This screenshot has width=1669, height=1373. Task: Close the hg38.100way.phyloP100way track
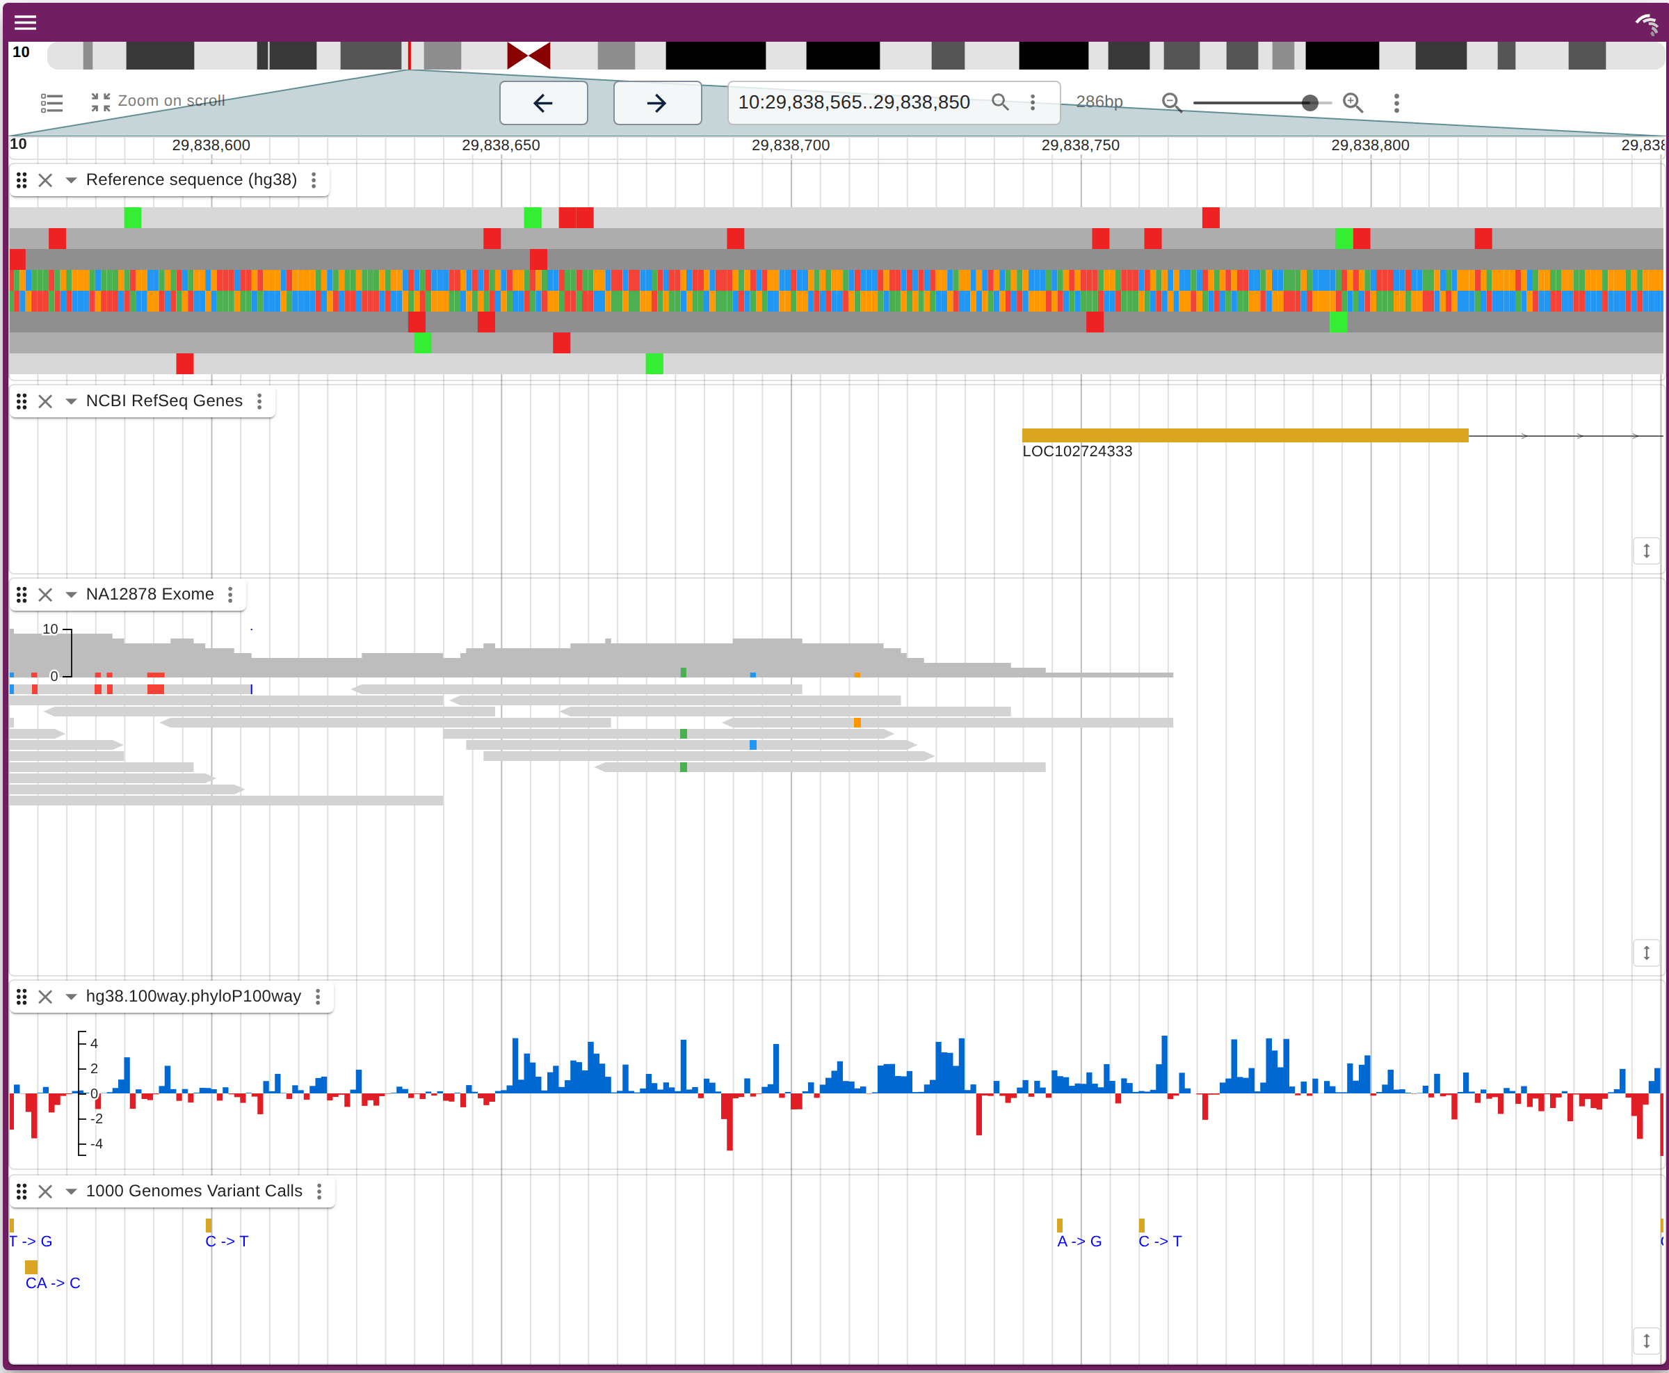[46, 997]
